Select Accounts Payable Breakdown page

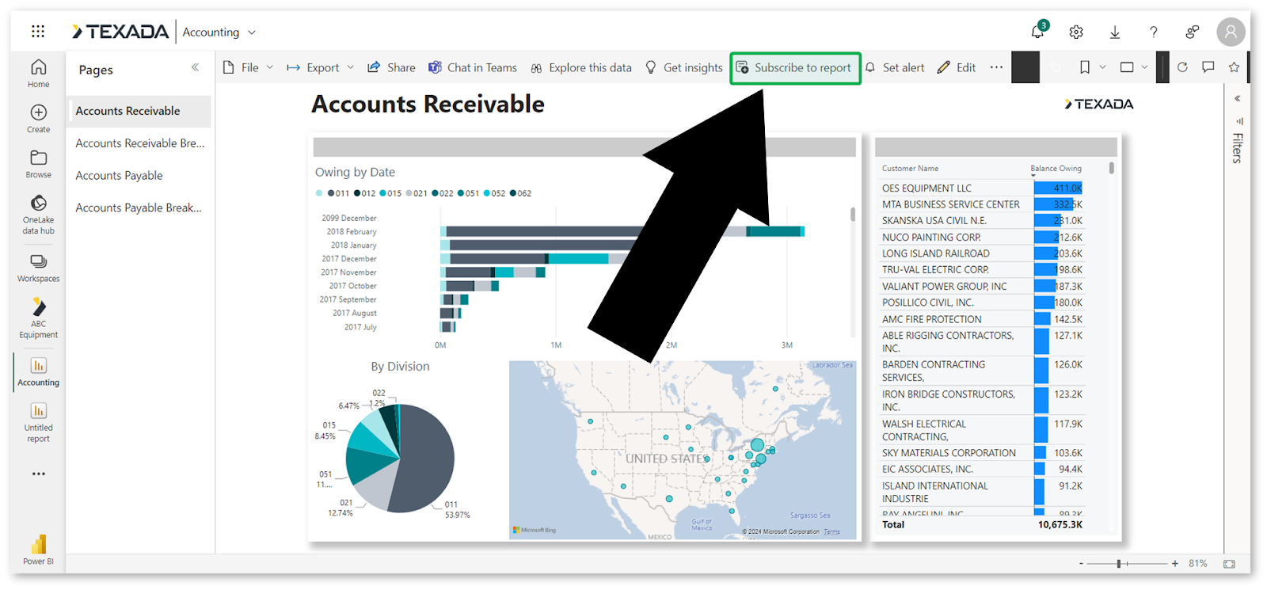tap(139, 208)
